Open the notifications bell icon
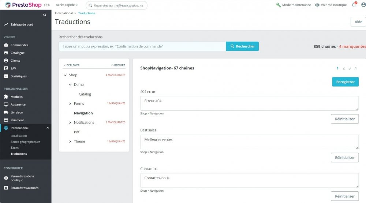 click(354, 5)
